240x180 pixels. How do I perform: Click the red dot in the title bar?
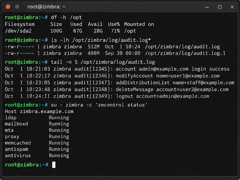click(x=8, y=7)
